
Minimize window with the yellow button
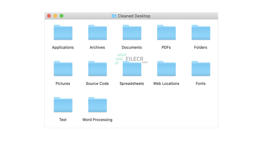(55, 16)
